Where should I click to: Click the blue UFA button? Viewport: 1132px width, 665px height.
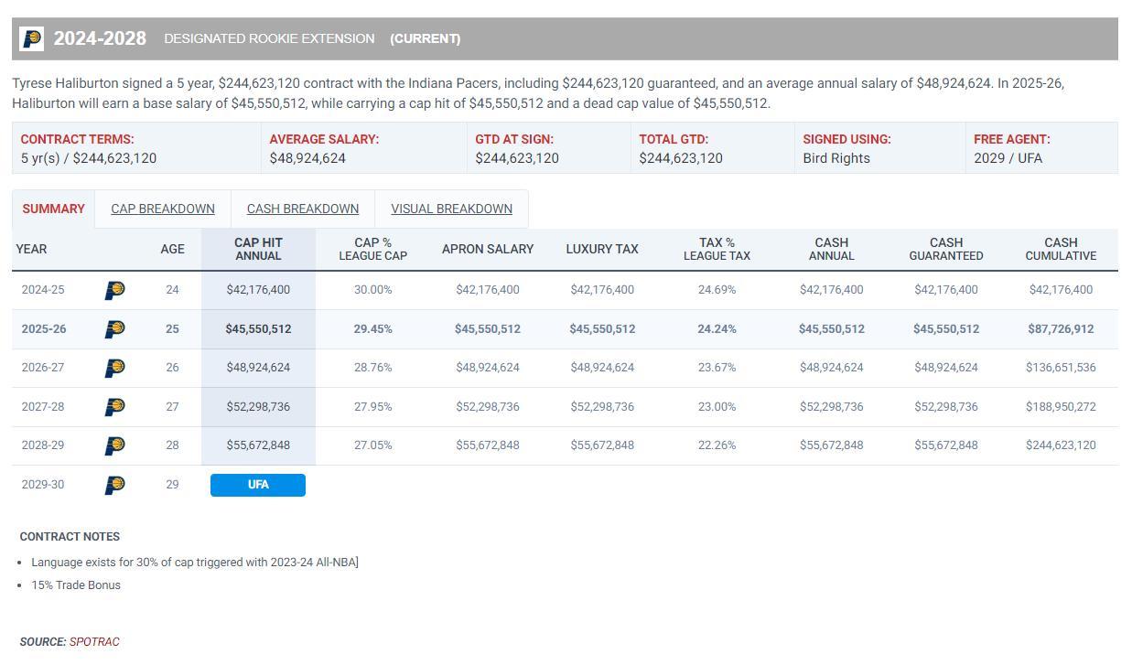pos(258,485)
